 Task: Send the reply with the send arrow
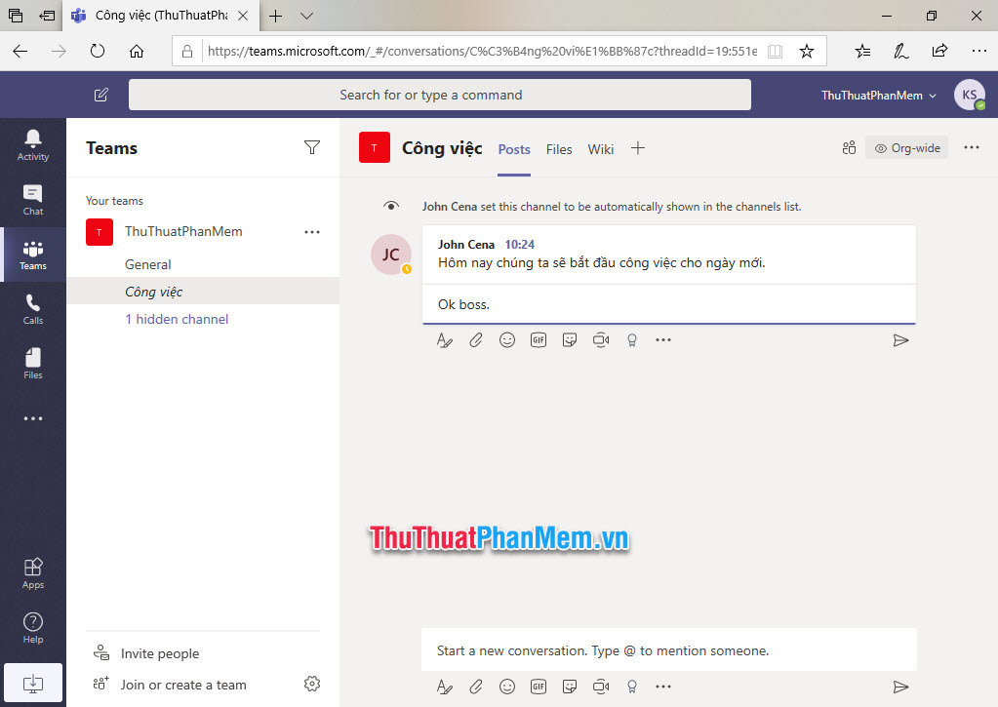click(x=900, y=339)
